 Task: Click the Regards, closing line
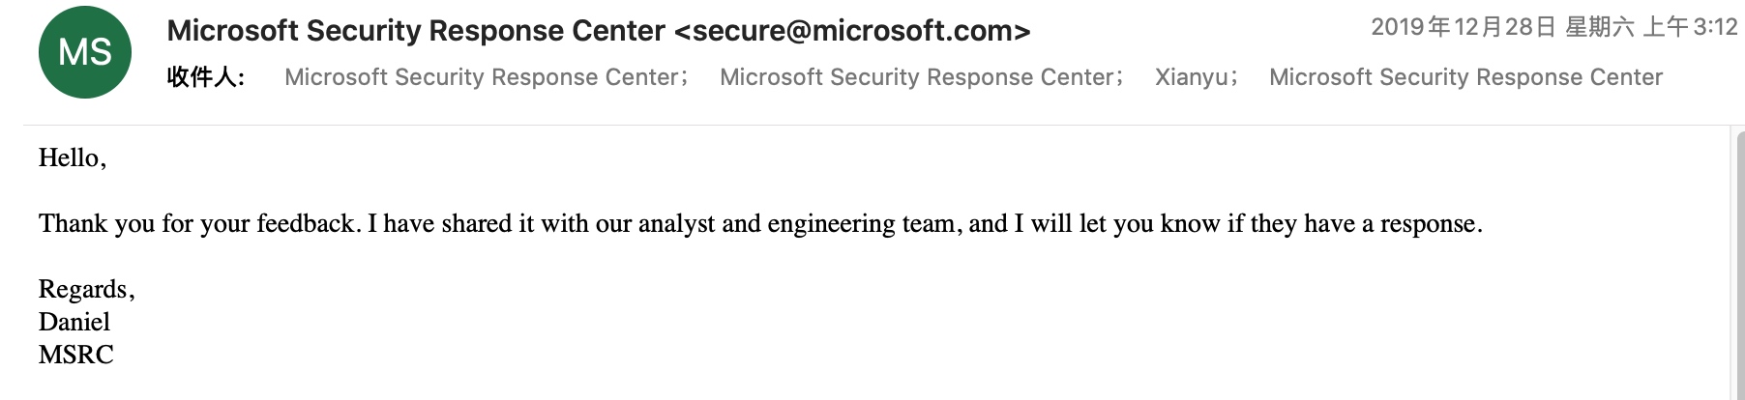point(86,289)
